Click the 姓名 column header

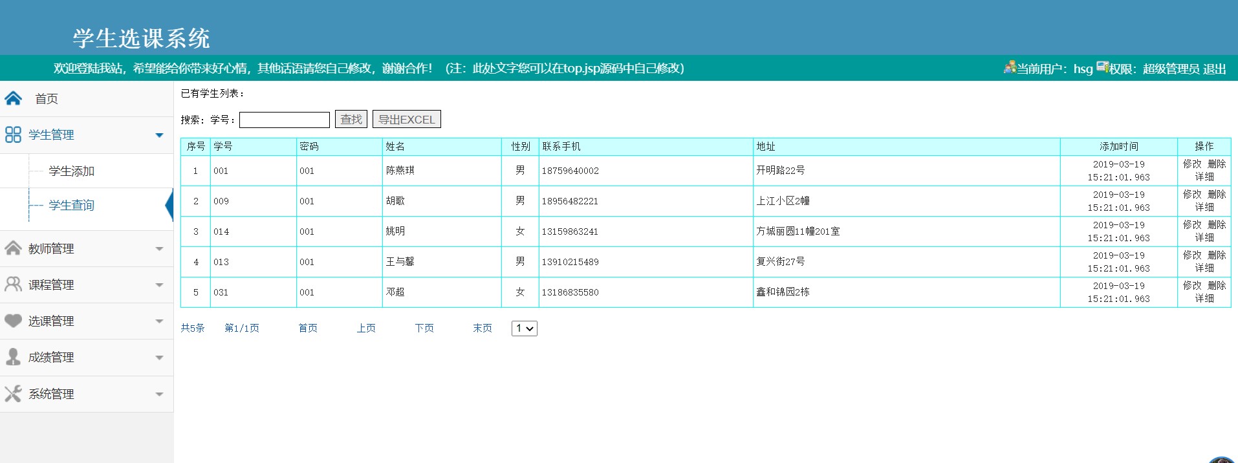tap(395, 147)
